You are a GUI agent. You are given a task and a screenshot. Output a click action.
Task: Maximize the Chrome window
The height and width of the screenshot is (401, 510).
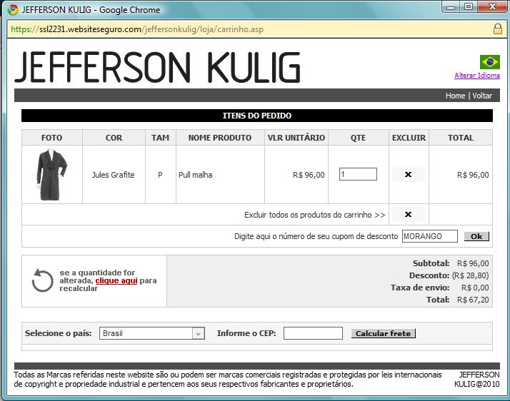[x=469, y=7]
